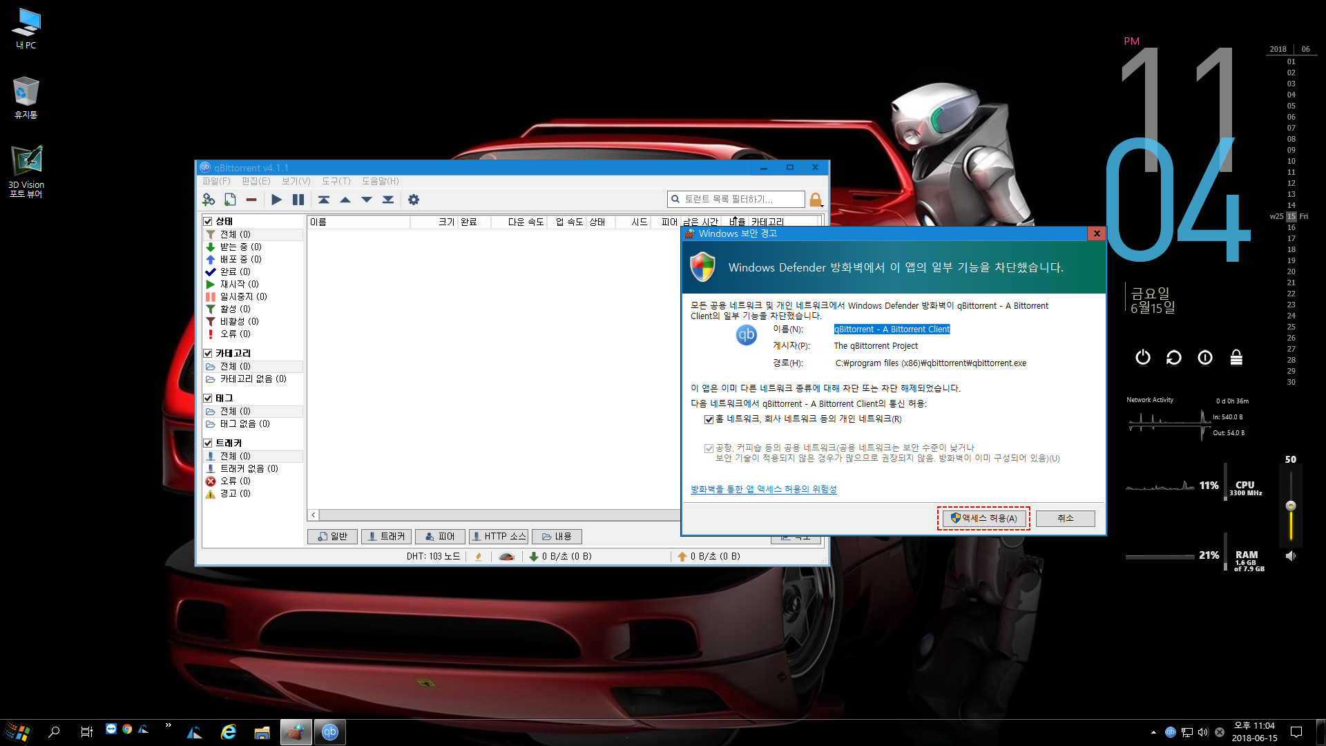Screen dimensions: 1326x746
Task: Open the 보기(V) menu
Action: click(x=296, y=181)
